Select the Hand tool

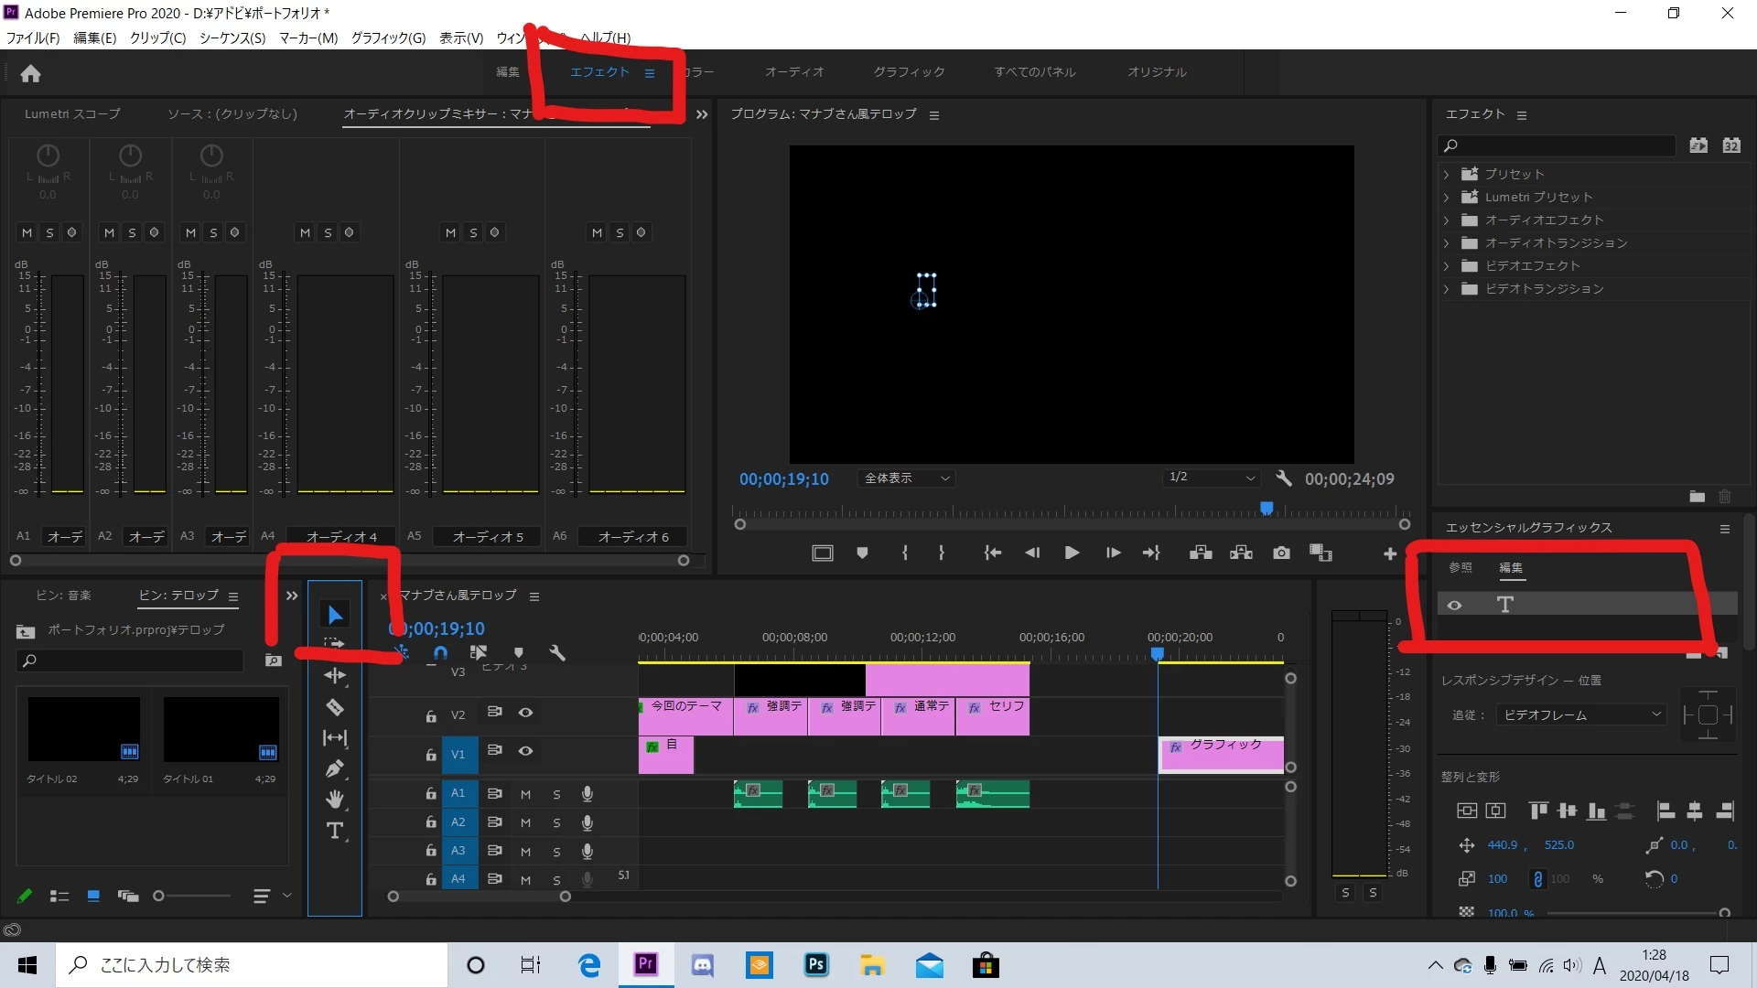(335, 800)
